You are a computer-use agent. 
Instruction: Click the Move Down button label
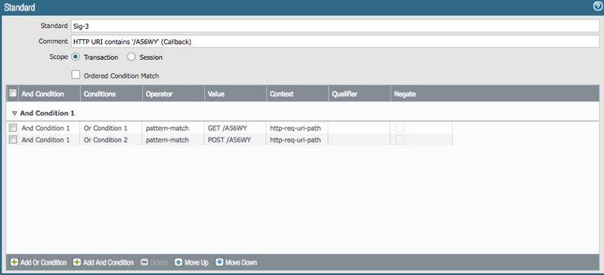(x=241, y=263)
